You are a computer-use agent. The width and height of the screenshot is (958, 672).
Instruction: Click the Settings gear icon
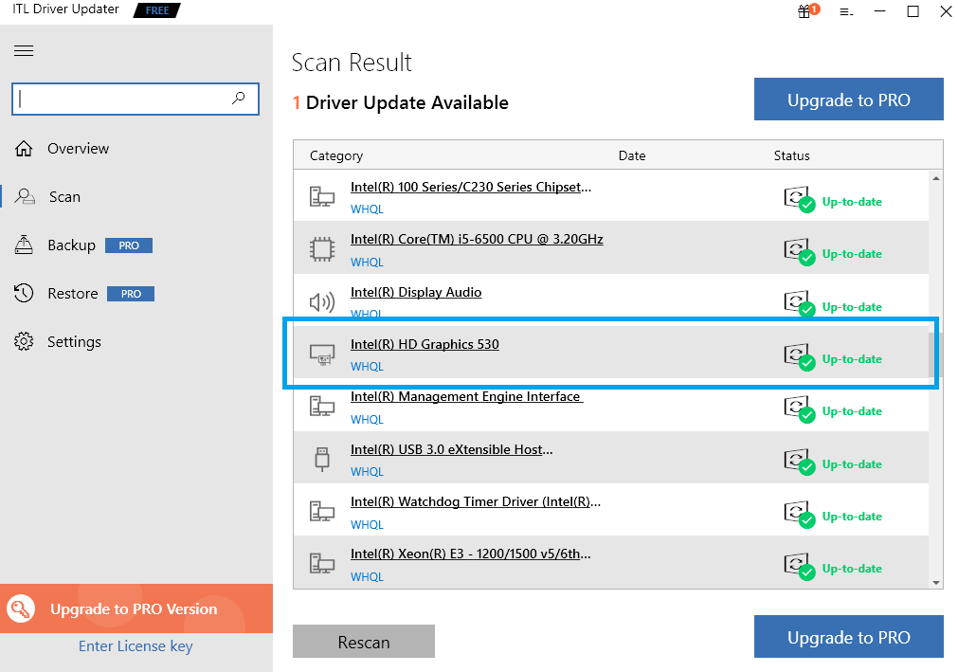24,341
